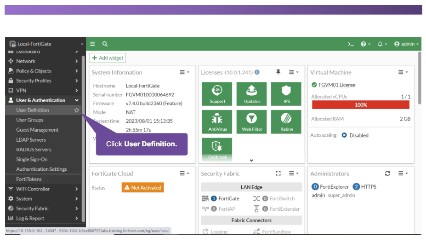Viewport: 426px width, 243px height.
Task: Click the FortiExplorer count badge
Action: 315,187
